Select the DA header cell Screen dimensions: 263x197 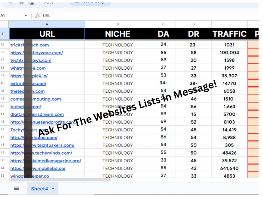point(163,34)
